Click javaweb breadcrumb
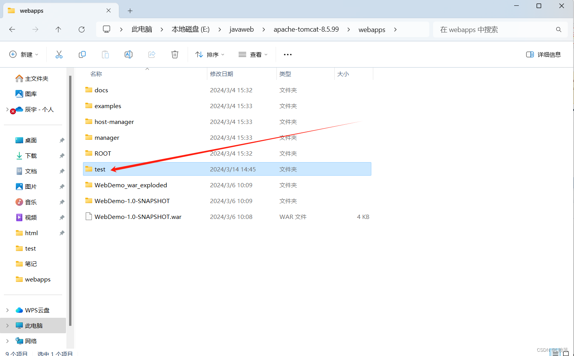The image size is (574, 356). click(x=242, y=29)
